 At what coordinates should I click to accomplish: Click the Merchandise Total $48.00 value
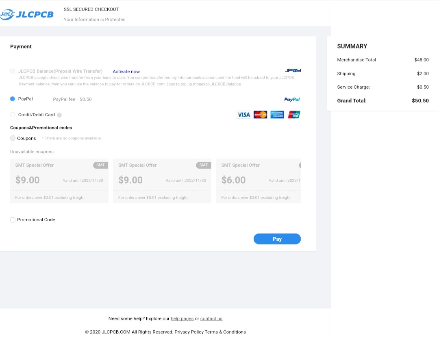[422, 60]
